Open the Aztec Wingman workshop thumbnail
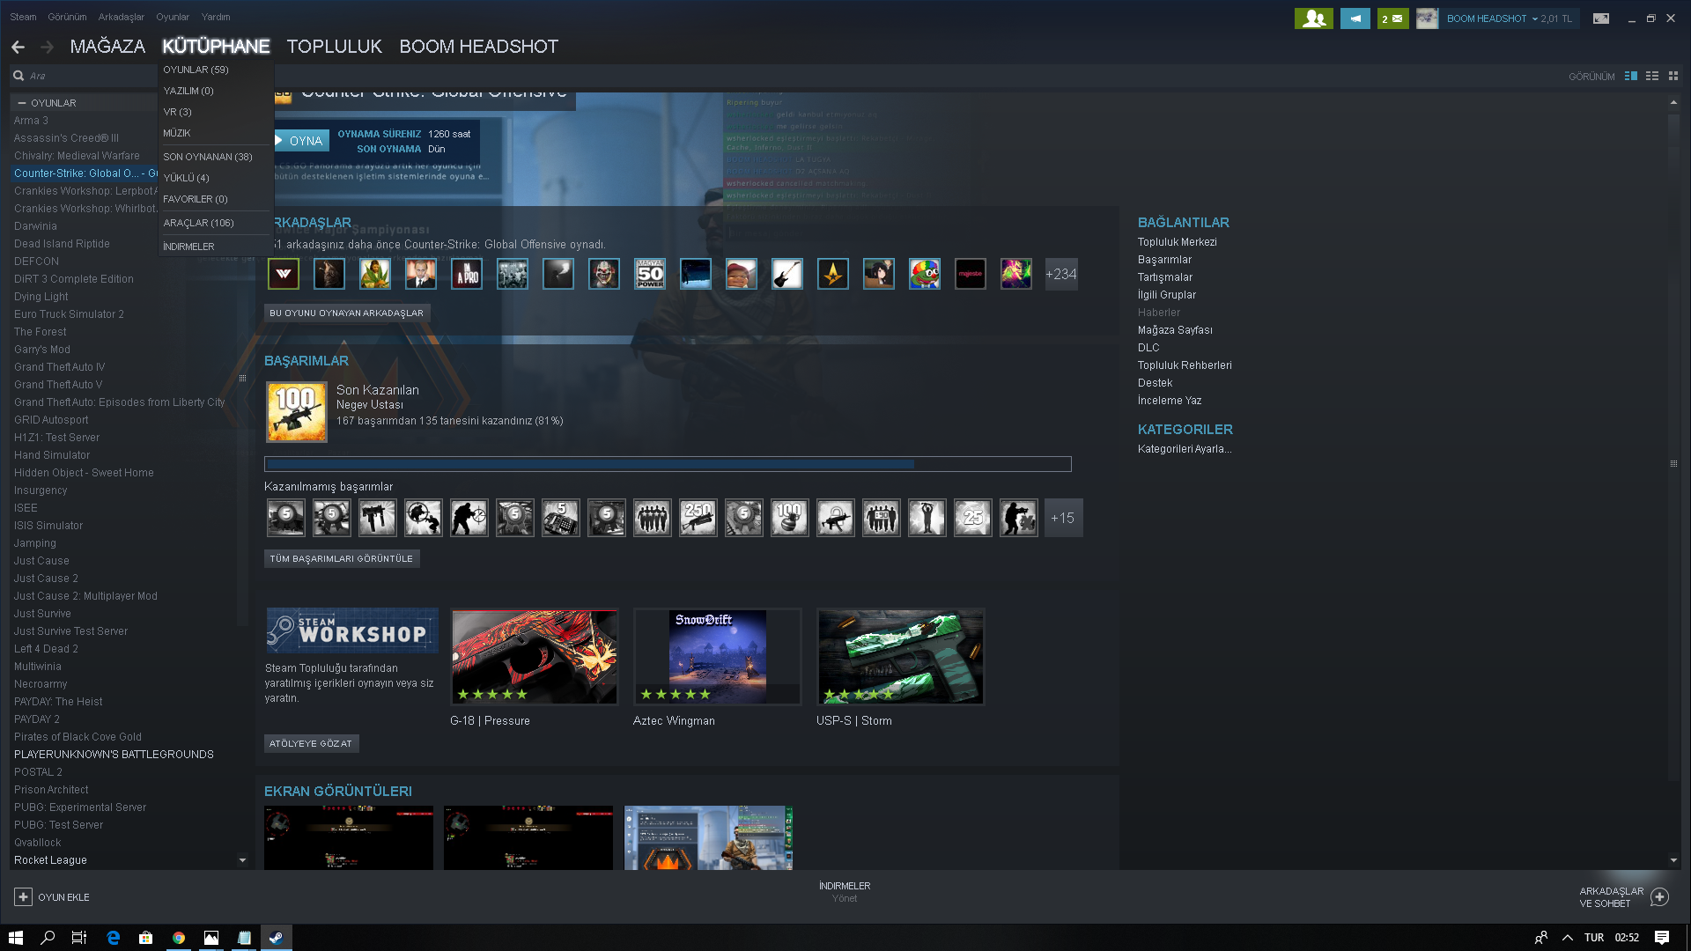The height and width of the screenshot is (951, 1691). [718, 657]
